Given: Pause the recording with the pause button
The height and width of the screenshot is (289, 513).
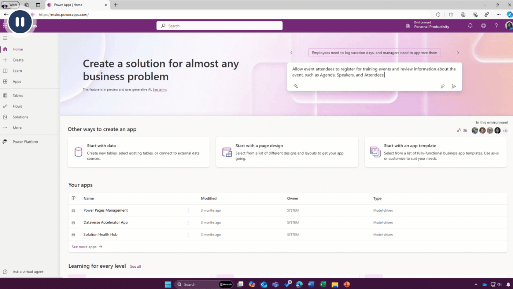Looking at the screenshot, I should coord(20,22).
